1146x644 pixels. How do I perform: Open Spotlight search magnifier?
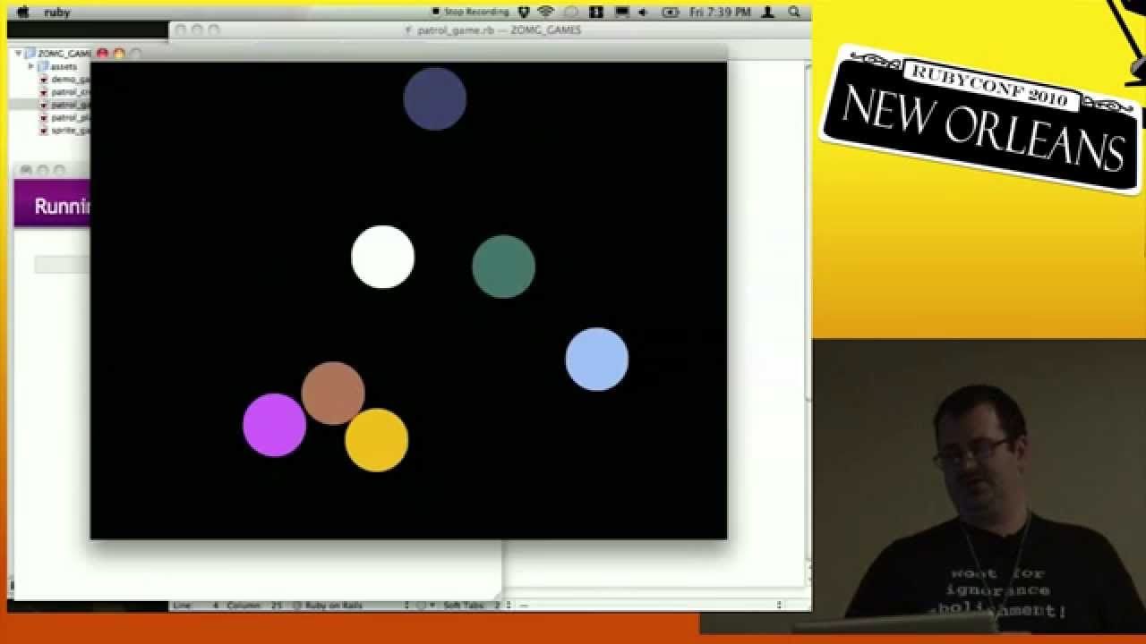(x=793, y=12)
